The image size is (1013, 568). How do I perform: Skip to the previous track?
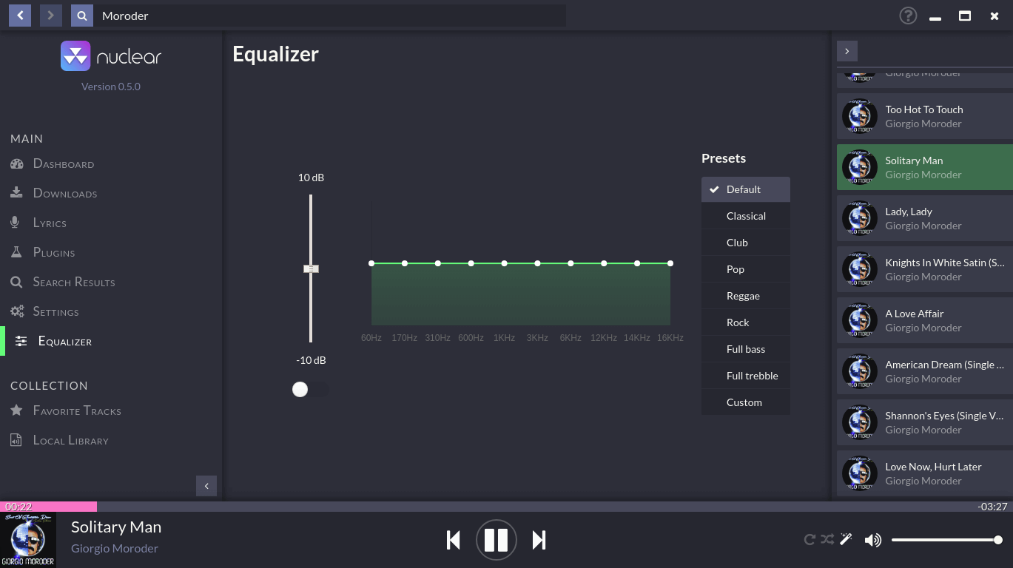pyautogui.click(x=454, y=540)
